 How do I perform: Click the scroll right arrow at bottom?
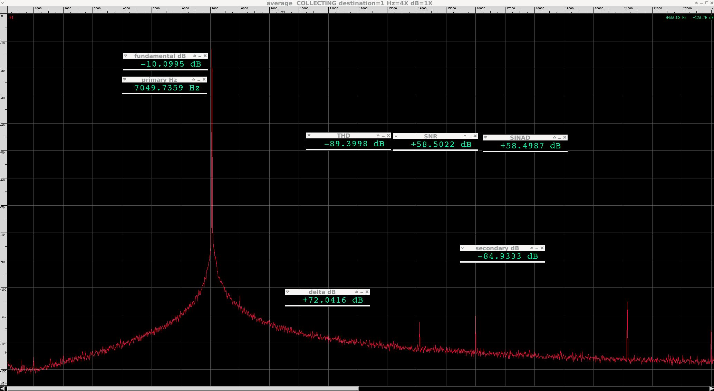point(711,389)
